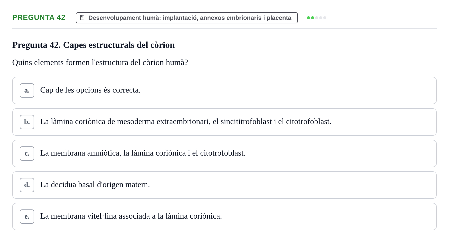
Task: Click the heading 'Capes estructurals del còrion'
Action: pos(93,45)
